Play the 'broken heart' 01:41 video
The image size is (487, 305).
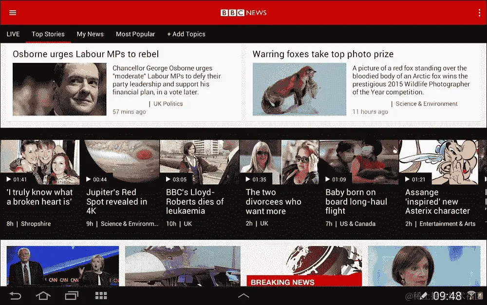point(40,162)
